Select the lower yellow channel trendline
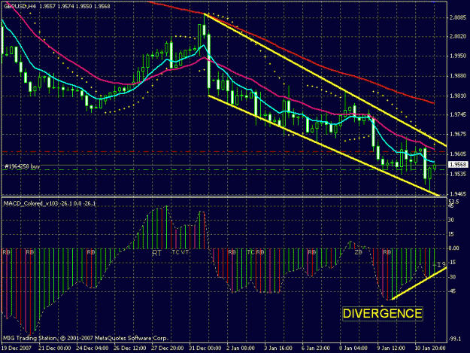This screenshot has width=470, height=353. (324, 146)
